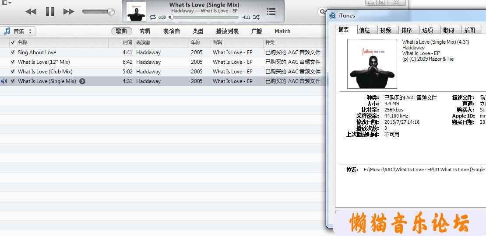
Task: Skip to next track button
Action: (x=68, y=12)
